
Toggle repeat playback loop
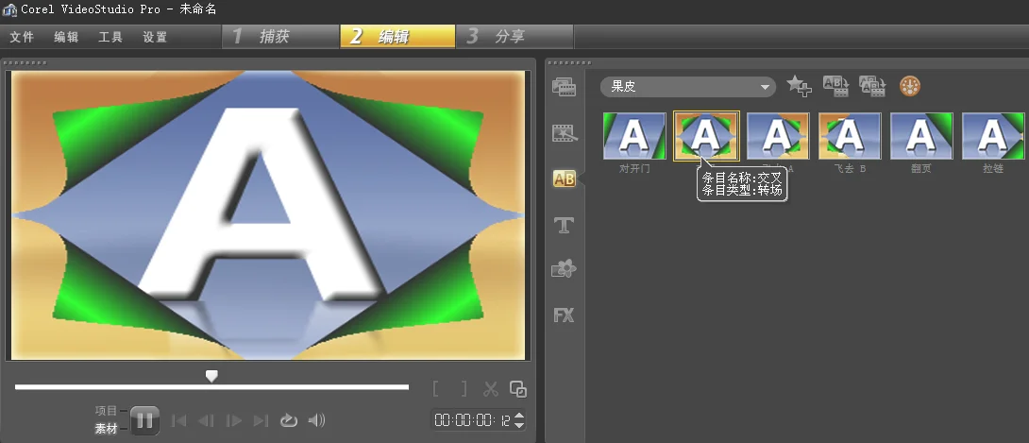tap(289, 420)
